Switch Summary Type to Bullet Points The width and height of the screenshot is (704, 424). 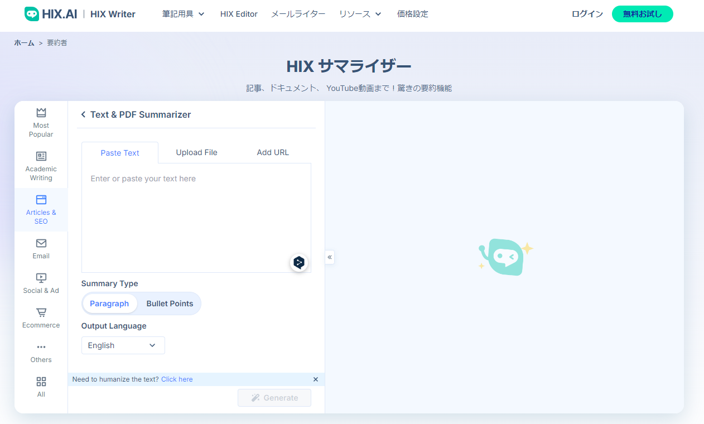point(170,303)
